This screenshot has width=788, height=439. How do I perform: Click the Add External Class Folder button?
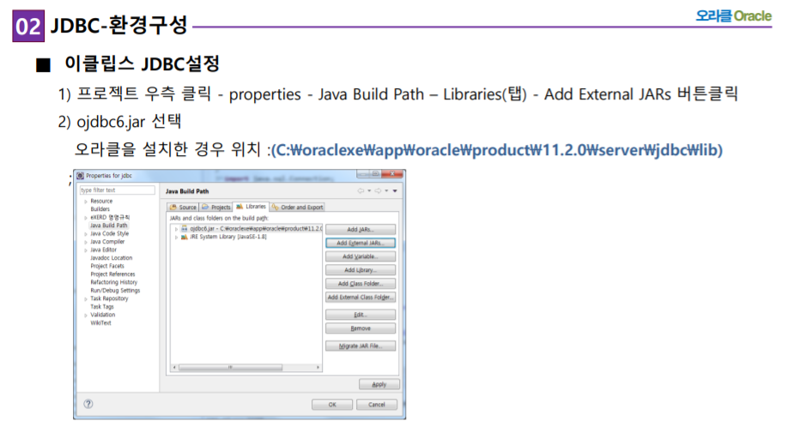point(361,297)
